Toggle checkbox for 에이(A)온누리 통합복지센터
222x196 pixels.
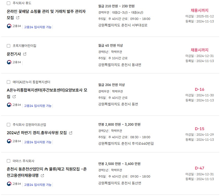point(9,82)
